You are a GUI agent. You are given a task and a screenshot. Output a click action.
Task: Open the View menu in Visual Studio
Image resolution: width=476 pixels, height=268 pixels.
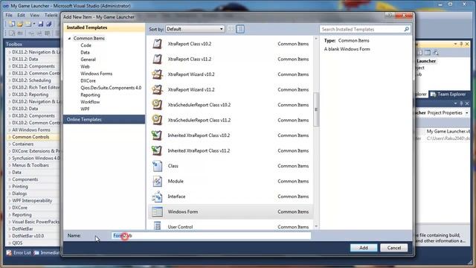(34, 15)
